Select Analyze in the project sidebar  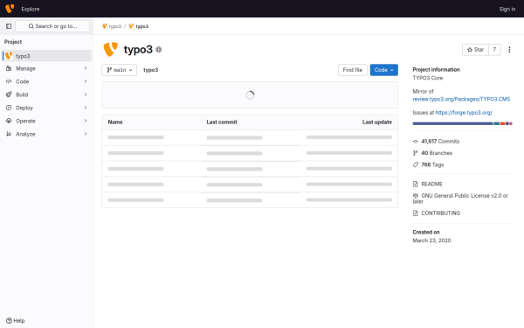pos(46,134)
